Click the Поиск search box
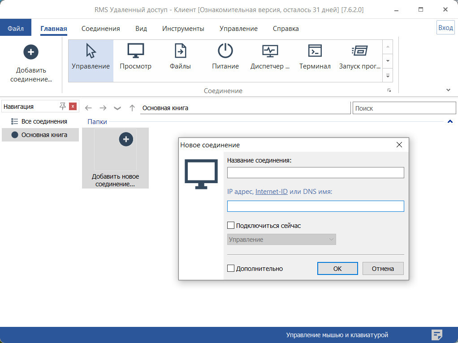This screenshot has height=343, width=458. pyautogui.click(x=404, y=108)
